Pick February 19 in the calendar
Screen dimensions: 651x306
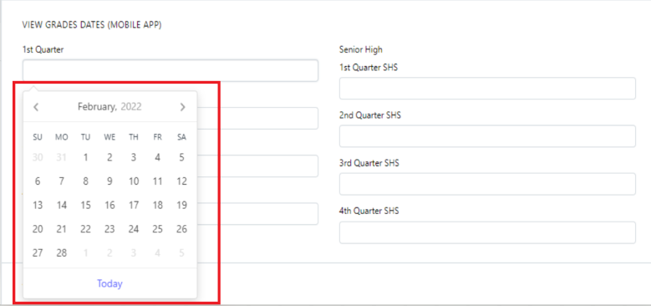tap(182, 205)
